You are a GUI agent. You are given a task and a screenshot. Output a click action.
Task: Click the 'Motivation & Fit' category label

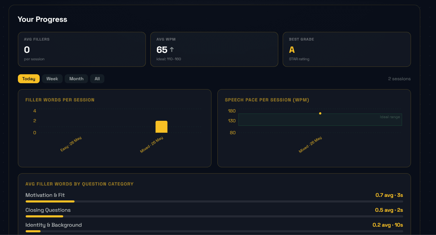coord(45,195)
